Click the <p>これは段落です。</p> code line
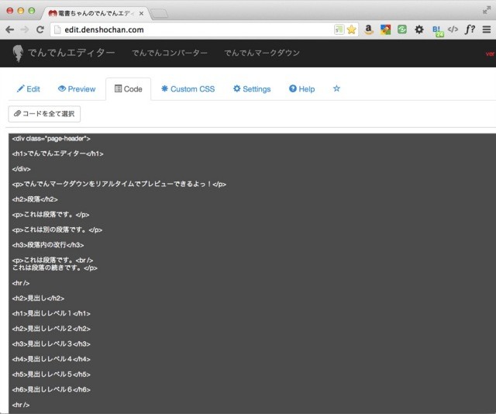Screen dimensions: 496x414 click(50, 214)
